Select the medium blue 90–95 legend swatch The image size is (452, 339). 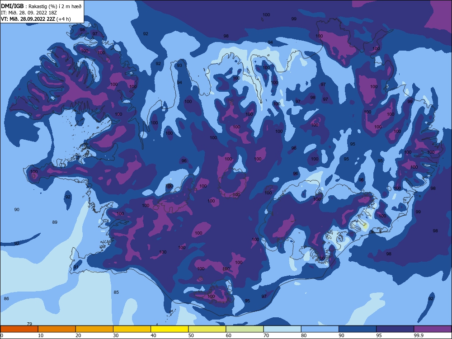pyautogui.click(x=358, y=329)
